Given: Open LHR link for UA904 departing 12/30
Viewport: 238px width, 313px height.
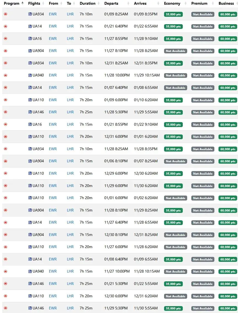Looking at the screenshot, I should tap(70, 235).
